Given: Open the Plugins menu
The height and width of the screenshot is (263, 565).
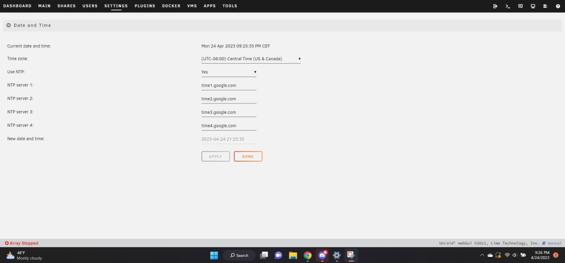Looking at the screenshot, I should 145,6.
